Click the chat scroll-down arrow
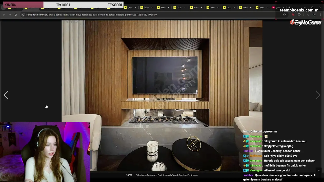This screenshot has height=182, width=324. click(319, 170)
